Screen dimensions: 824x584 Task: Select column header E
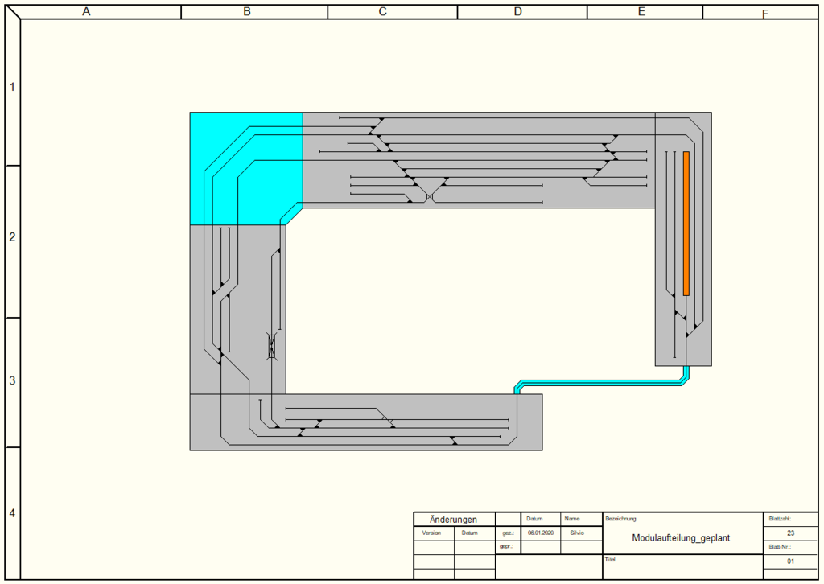[x=641, y=11]
